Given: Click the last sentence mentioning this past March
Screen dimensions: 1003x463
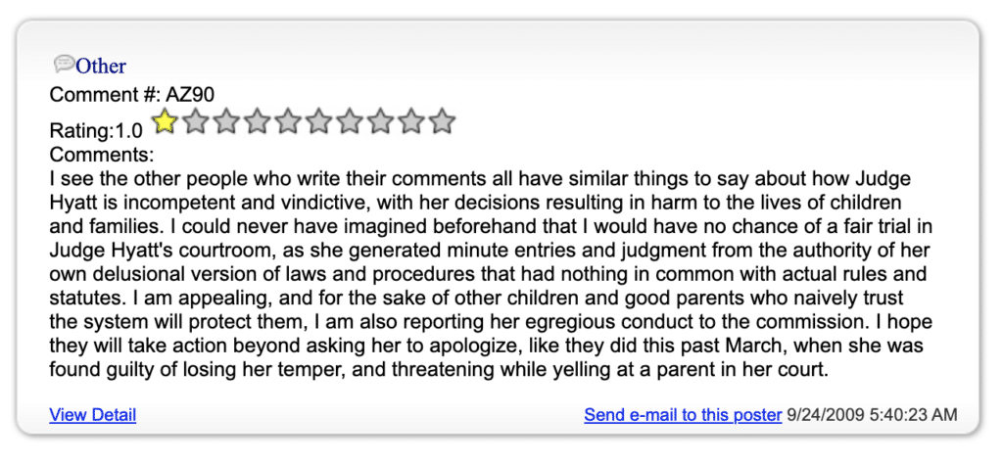Looking at the screenshot, I should tap(490, 346).
